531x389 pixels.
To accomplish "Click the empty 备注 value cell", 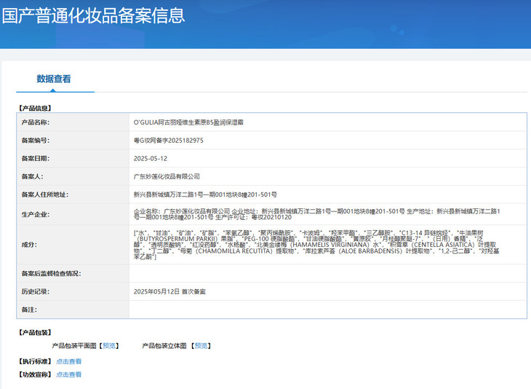I will tap(327, 310).
